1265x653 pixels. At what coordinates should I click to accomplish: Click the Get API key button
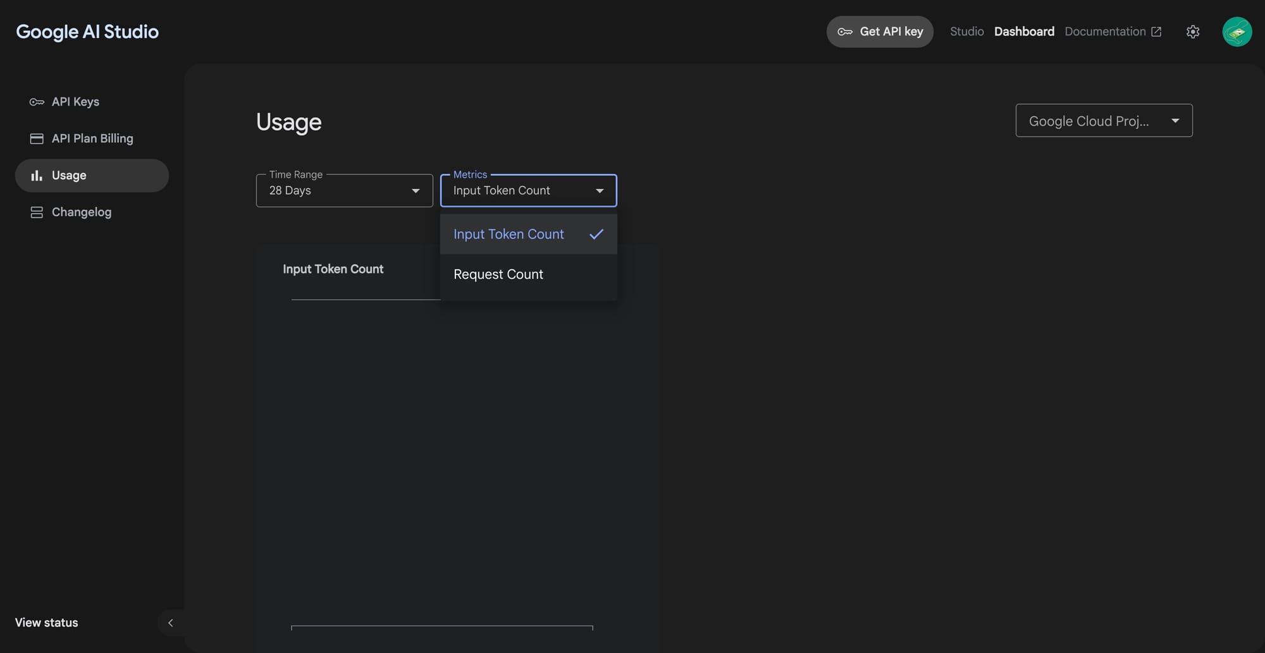(x=880, y=32)
